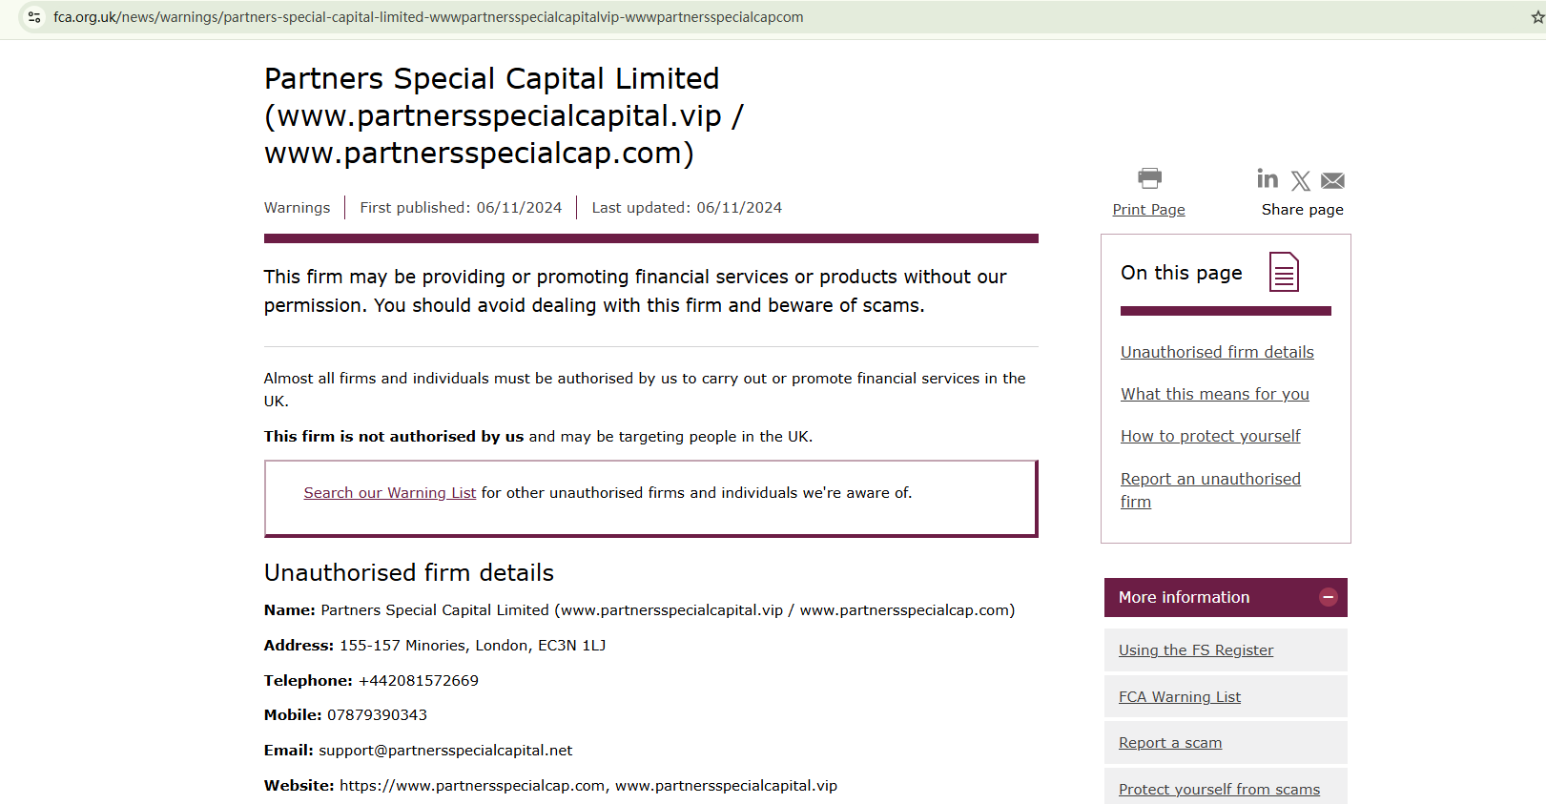Collapse the More information section
The width and height of the screenshot is (1546, 804).
click(x=1328, y=597)
